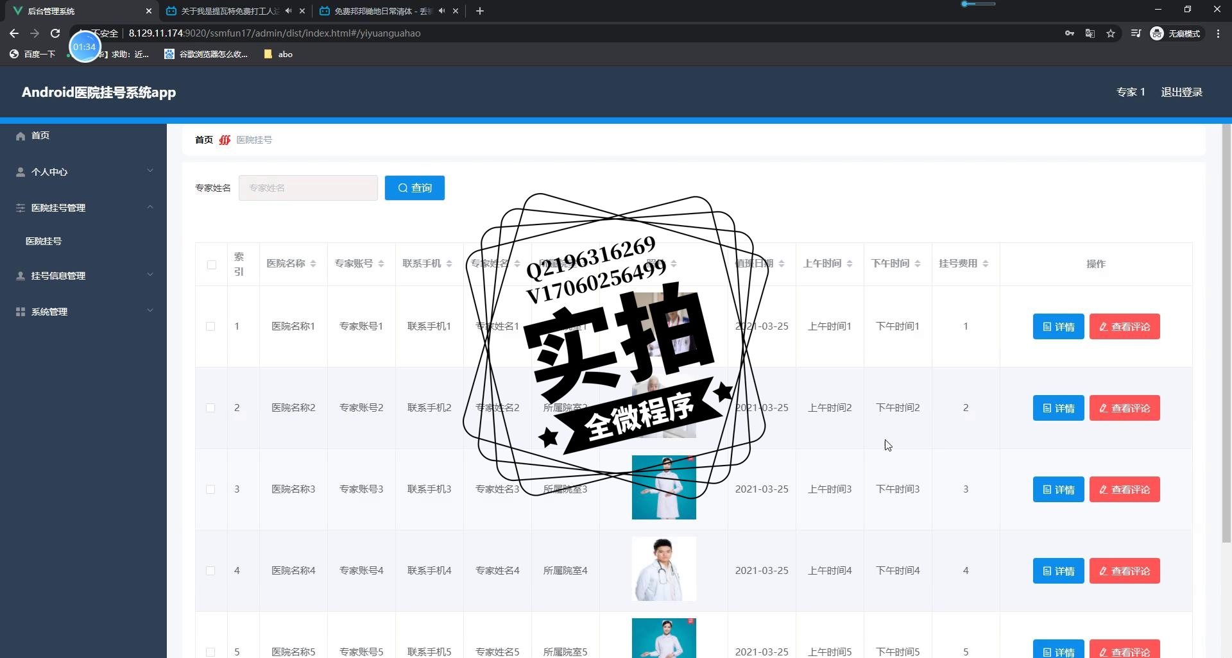The image size is (1232, 658).
Task: Check the checkbox for row 5
Action: [x=210, y=652]
